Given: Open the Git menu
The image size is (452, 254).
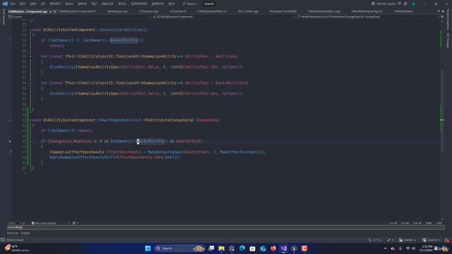Looking at the screenshot, I should (x=43, y=4).
